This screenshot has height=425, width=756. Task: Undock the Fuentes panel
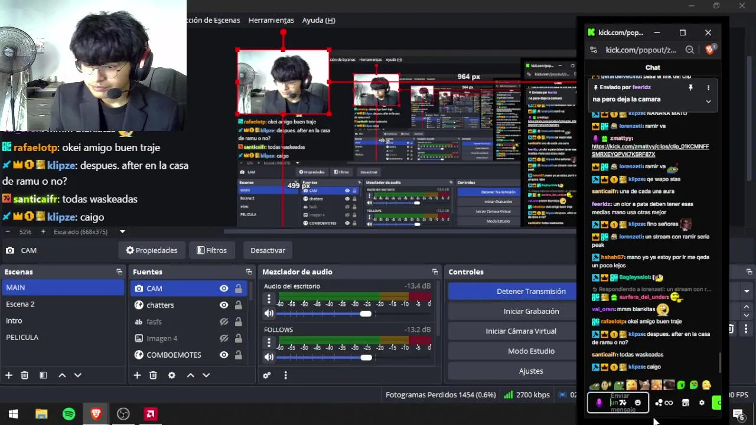tap(249, 272)
